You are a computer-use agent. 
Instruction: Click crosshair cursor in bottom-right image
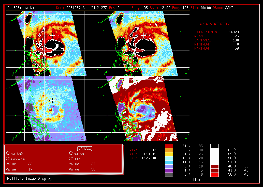coord(144,101)
